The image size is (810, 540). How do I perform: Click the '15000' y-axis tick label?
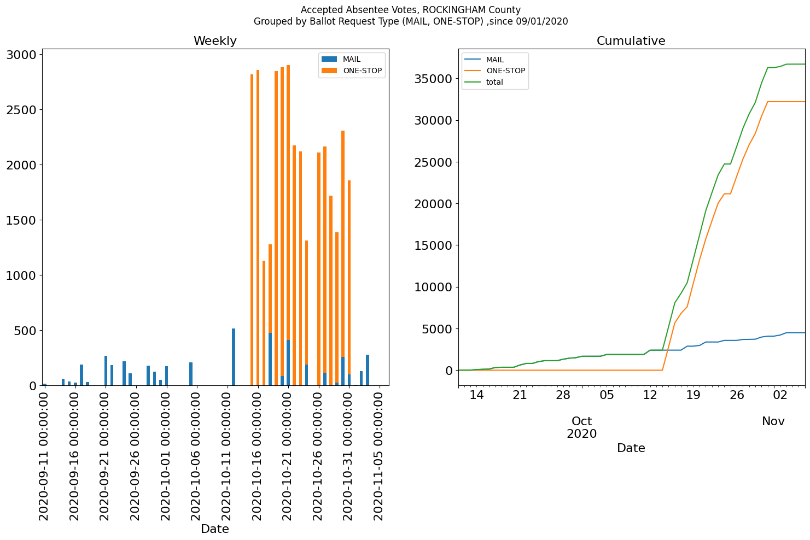pos(434,245)
